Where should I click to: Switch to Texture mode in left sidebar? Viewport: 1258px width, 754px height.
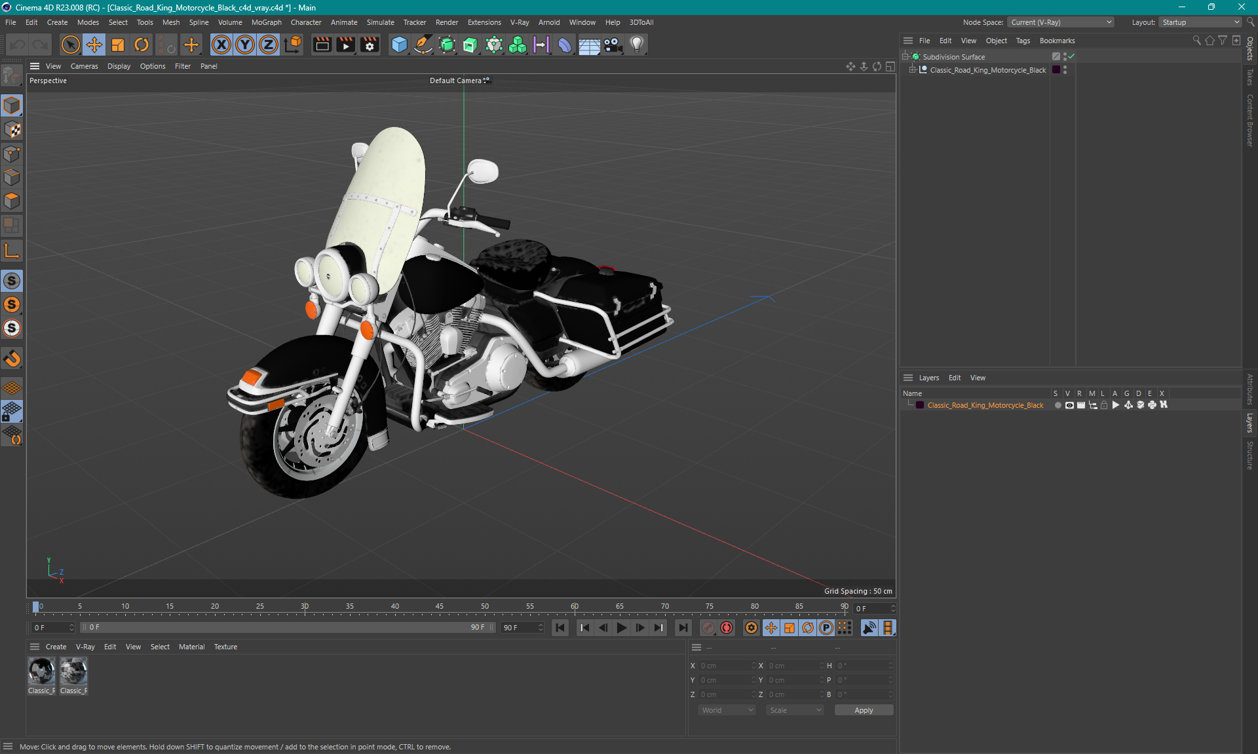[x=12, y=130]
